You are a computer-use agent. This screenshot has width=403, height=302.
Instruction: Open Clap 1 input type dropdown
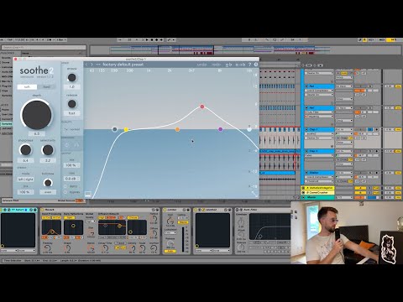[x=344, y=130]
